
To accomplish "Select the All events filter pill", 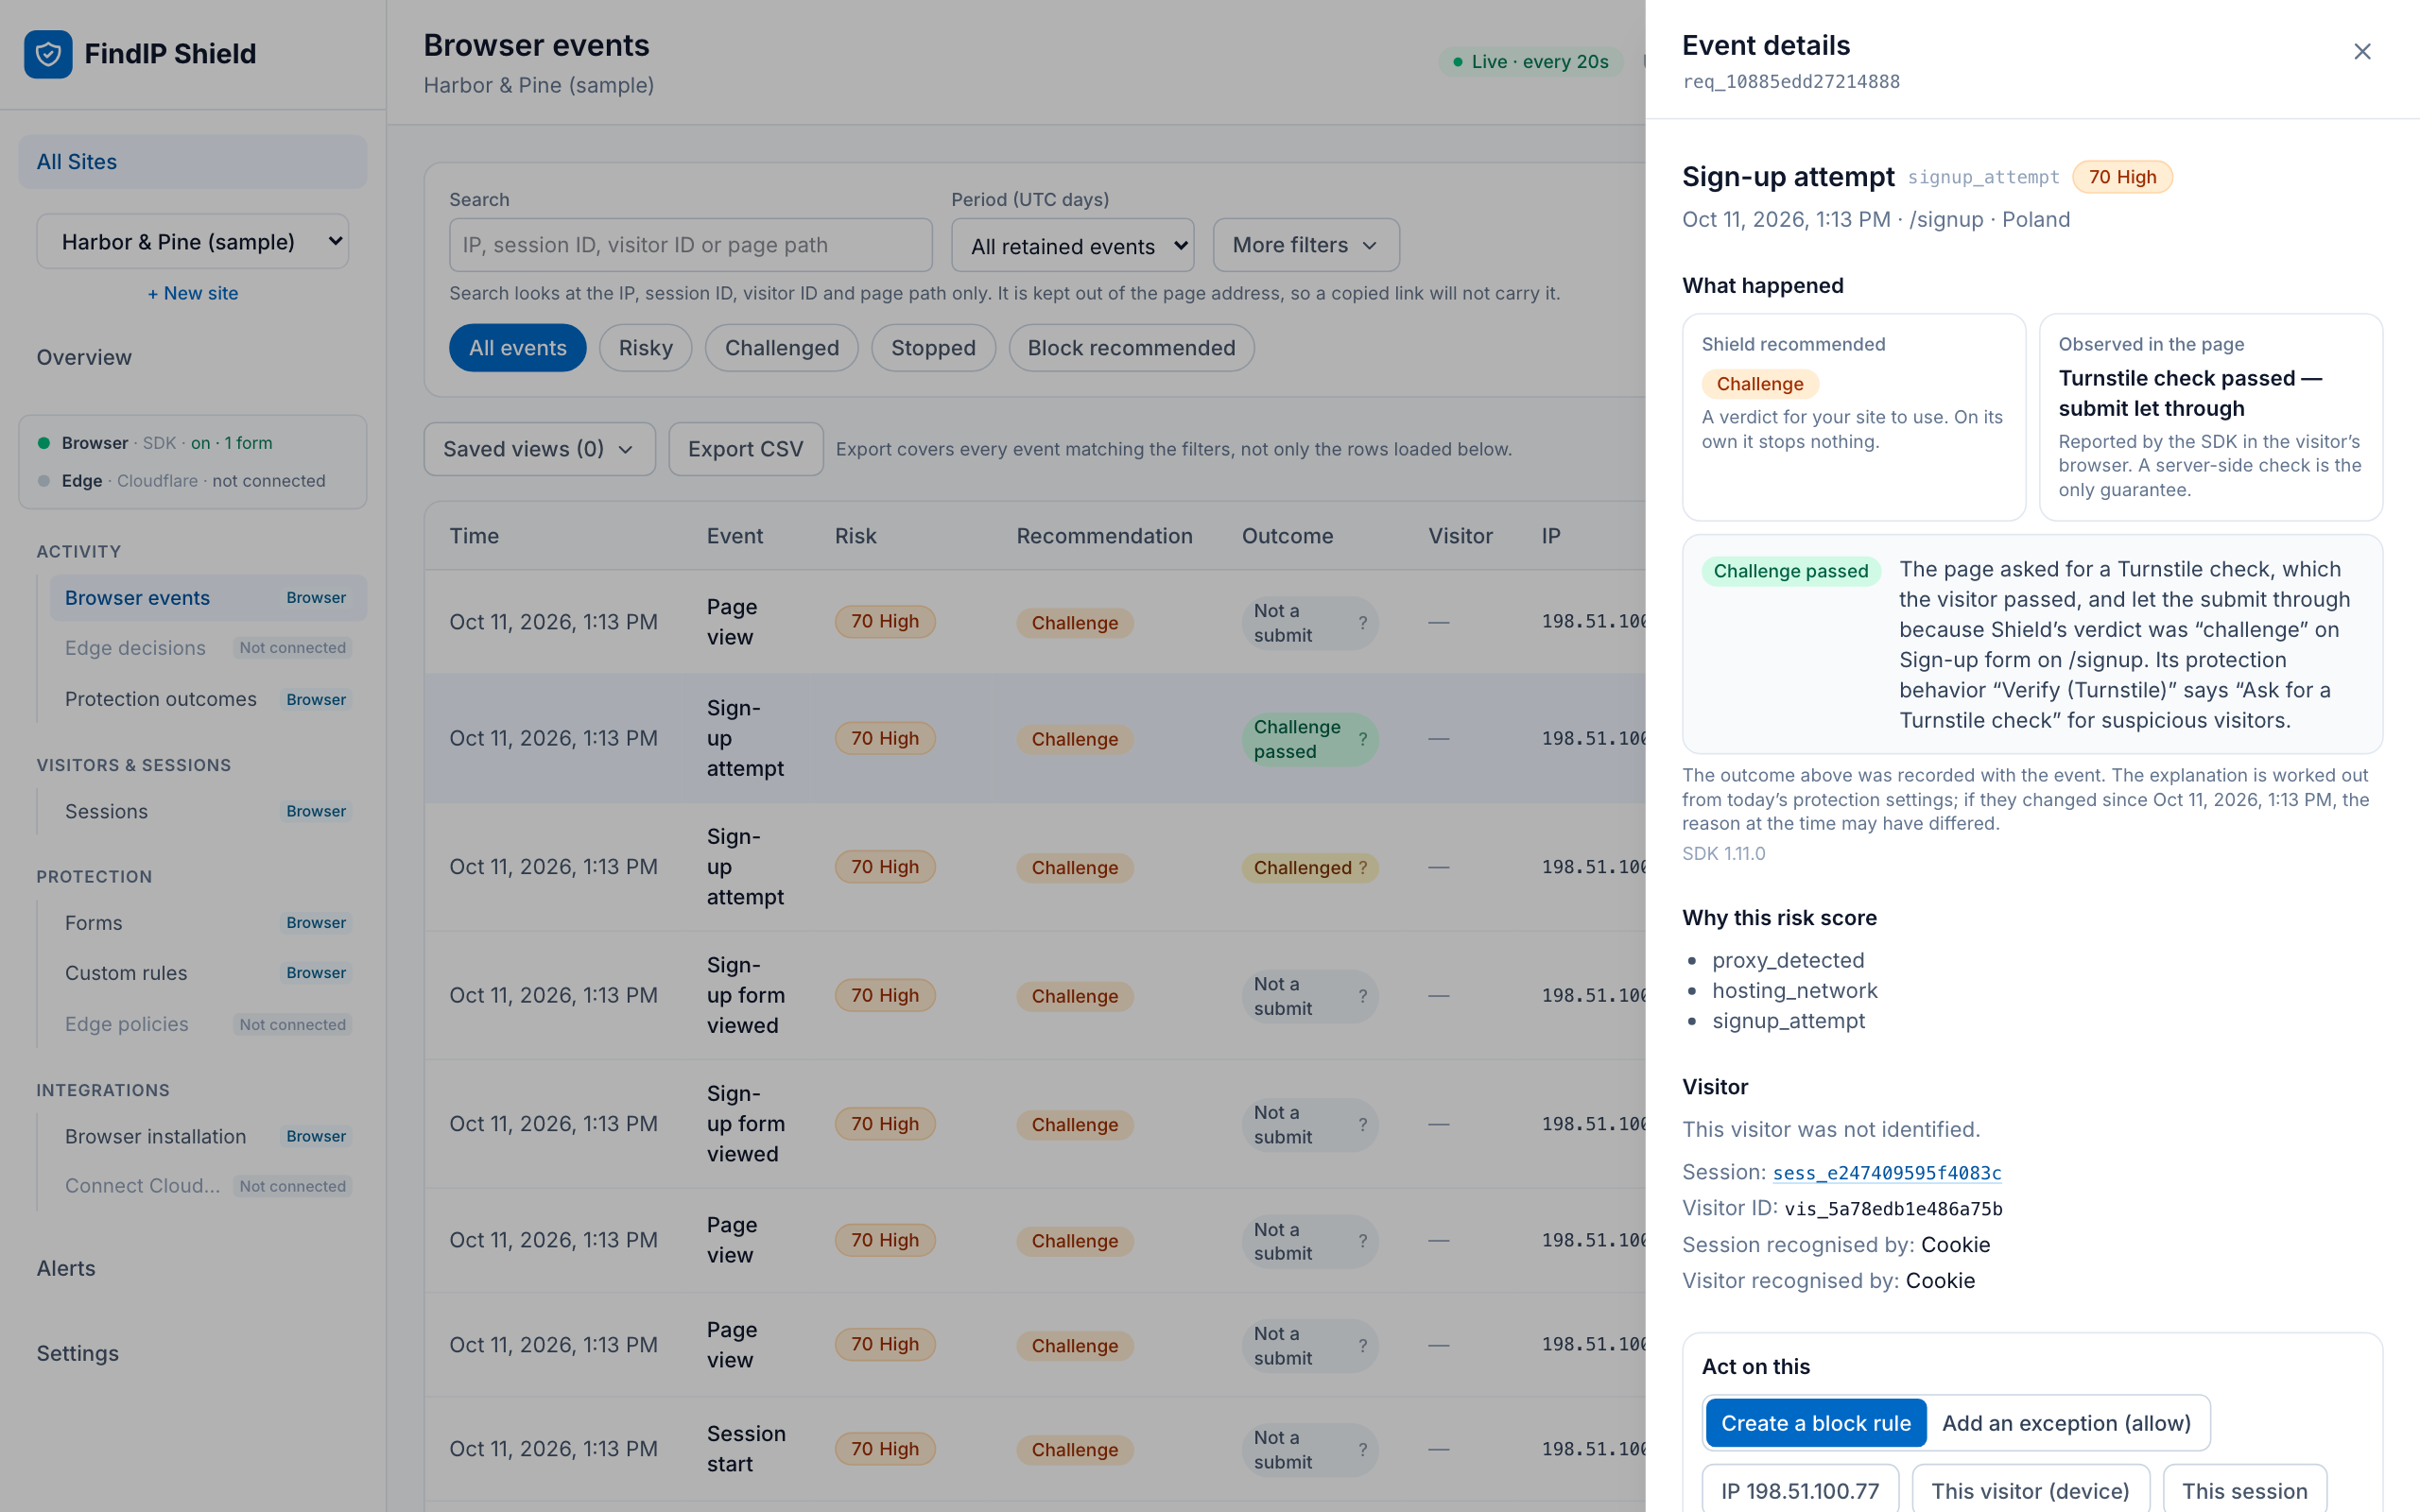I will click(x=517, y=348).
